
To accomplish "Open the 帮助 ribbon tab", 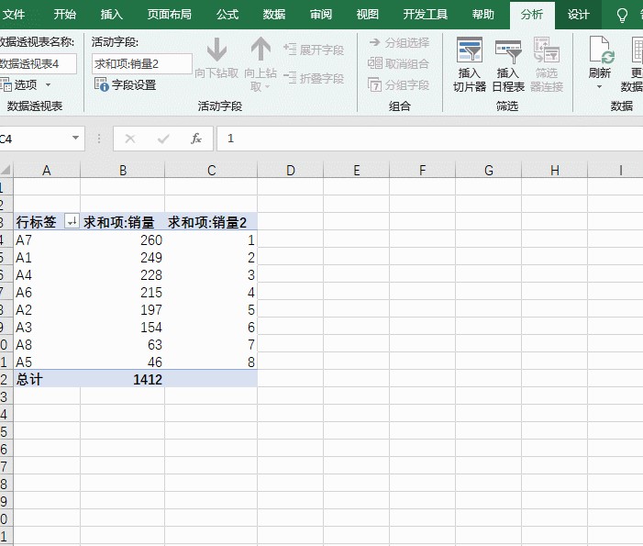I will pos(483,15).
